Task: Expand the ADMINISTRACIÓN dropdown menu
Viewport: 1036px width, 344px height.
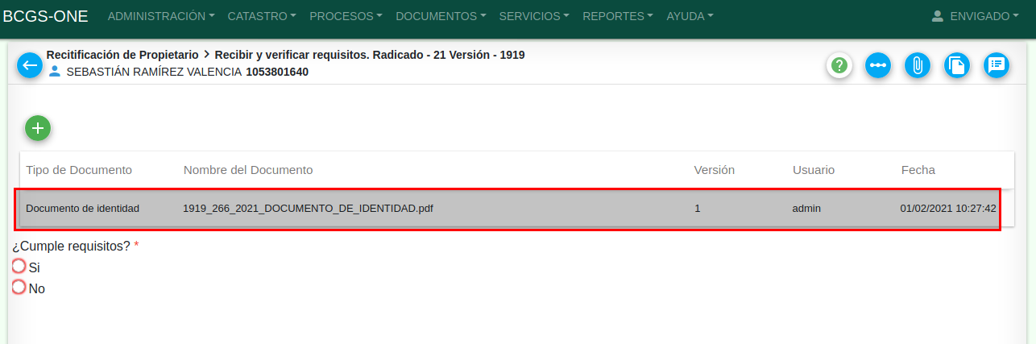Action: pyautogui.click(x=160, y=16)
